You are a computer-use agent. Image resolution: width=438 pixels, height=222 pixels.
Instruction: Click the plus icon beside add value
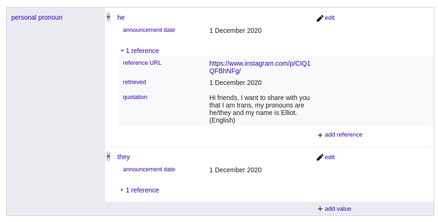click(320, 209)
